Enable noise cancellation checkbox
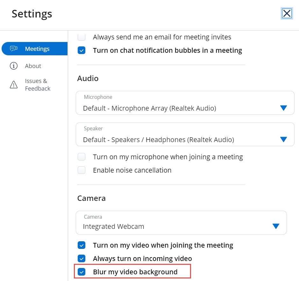 click(x=82, y=170)
